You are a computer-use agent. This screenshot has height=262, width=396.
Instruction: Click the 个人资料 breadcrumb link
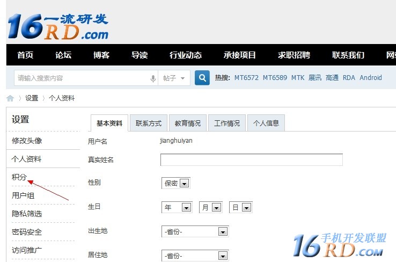(x=62, y=98)
